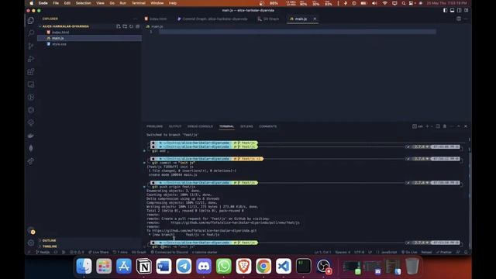Open the Problems panel tab
This screenshot has height=279, width=496.
pyautogui.click(x=154, y=126)
